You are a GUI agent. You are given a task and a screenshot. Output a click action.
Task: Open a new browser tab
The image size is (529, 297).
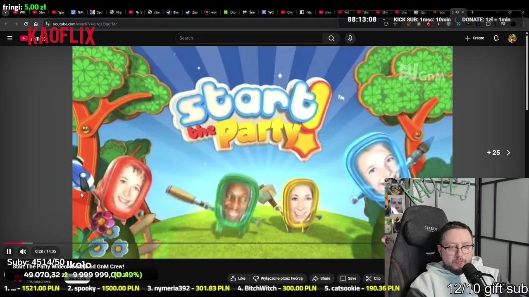[x=472, y=12]
